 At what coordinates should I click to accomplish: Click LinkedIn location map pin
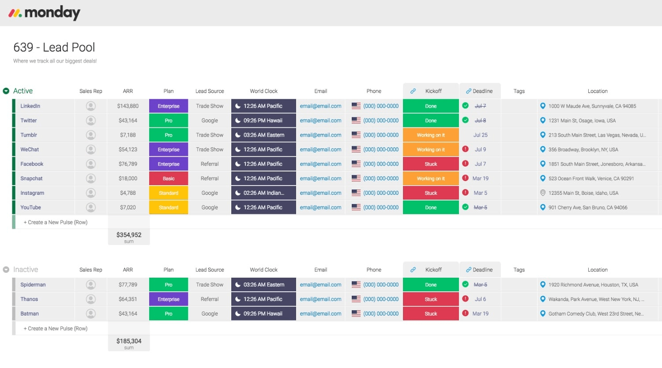[x=543, y=106]
